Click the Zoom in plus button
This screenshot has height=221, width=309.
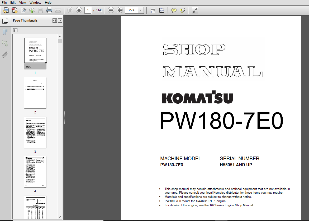pyautogui.click(x=120, y=10)
